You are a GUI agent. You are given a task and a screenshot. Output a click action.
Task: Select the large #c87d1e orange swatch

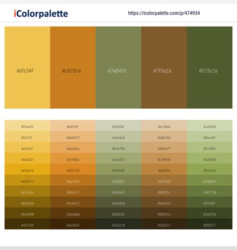pyautogui.click(x=73, y=68)
